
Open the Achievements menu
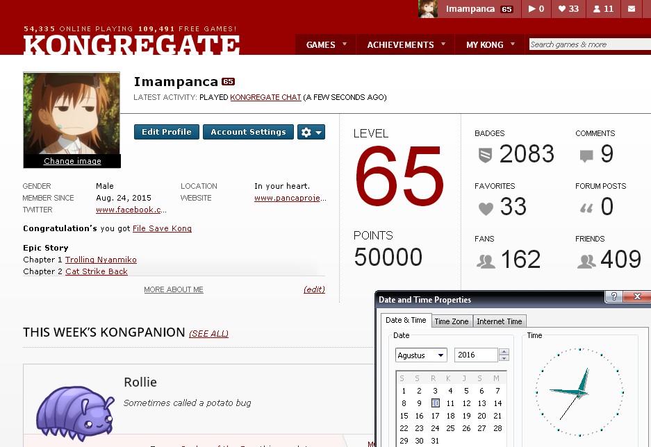(x=400, y=45)
